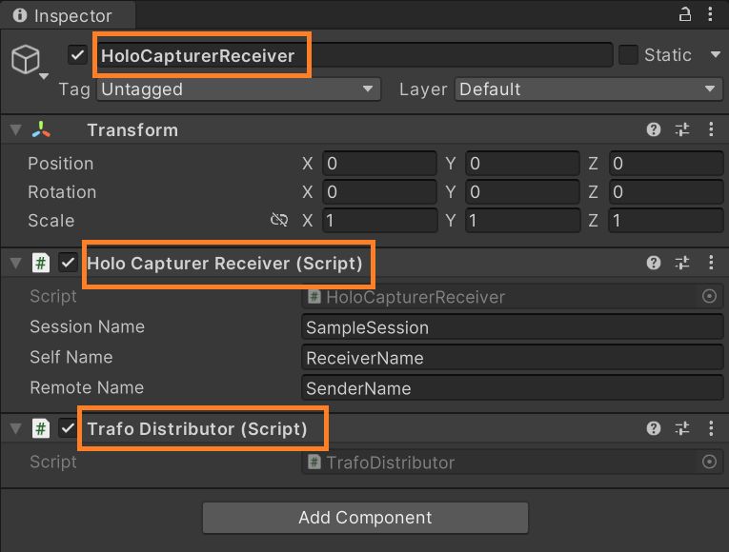Disable the Trafo Distributor script checkbox
This screenshot has width=729, height=552.
pyautogui.click(x=68, y=428)
